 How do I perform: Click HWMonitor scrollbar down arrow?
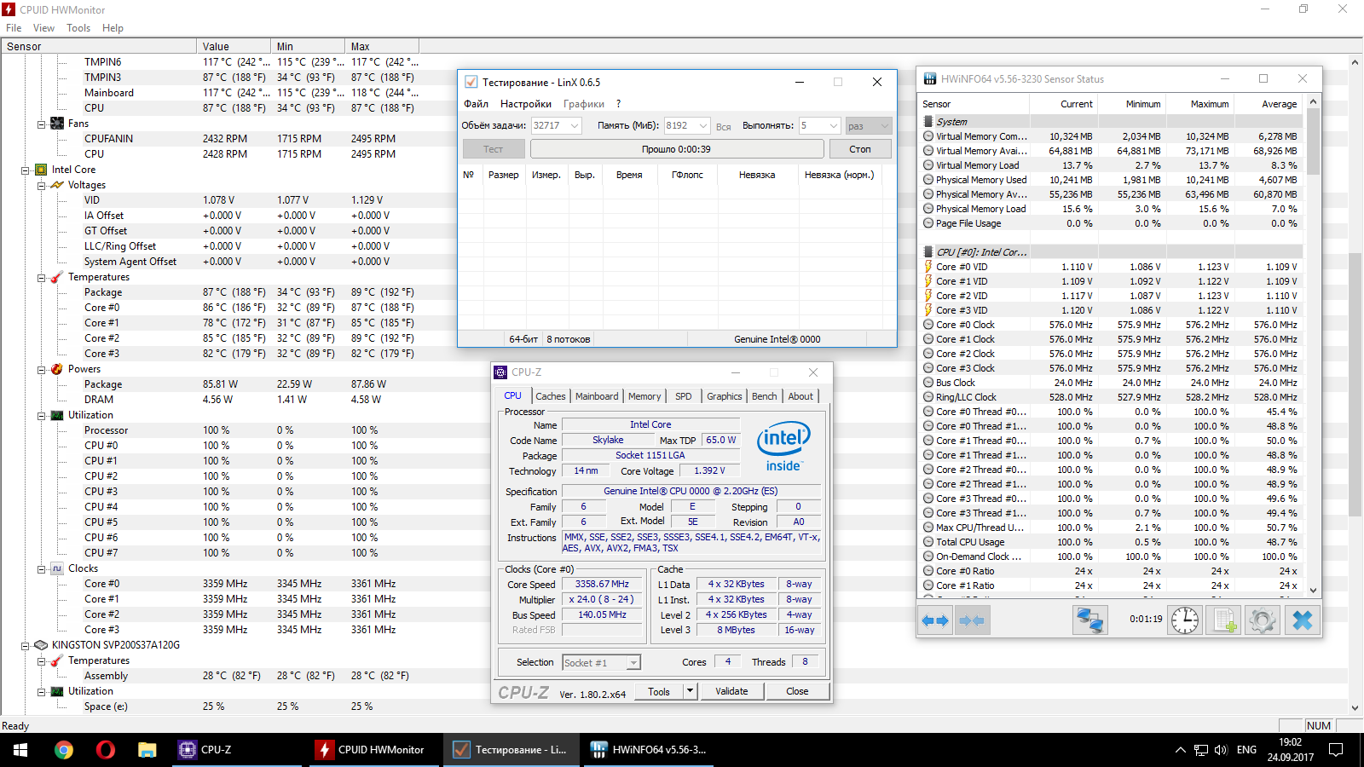[x=1355, y=707]
